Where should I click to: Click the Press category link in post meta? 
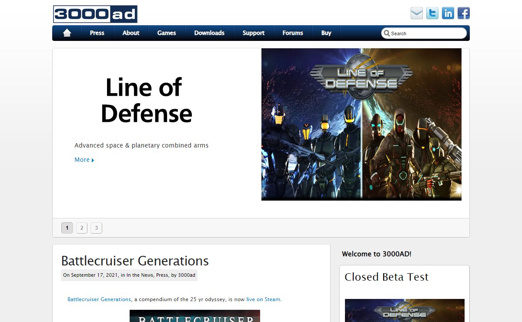click(x=162, y=275)
